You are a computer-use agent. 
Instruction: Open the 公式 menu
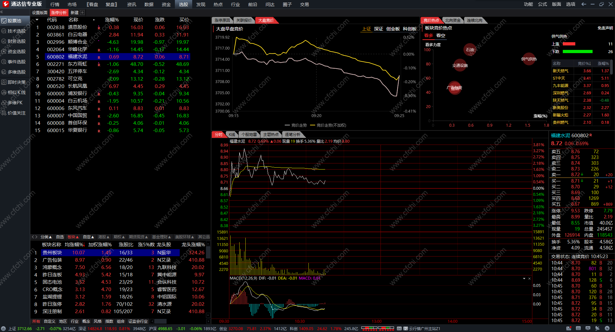(x=543, y=4)
